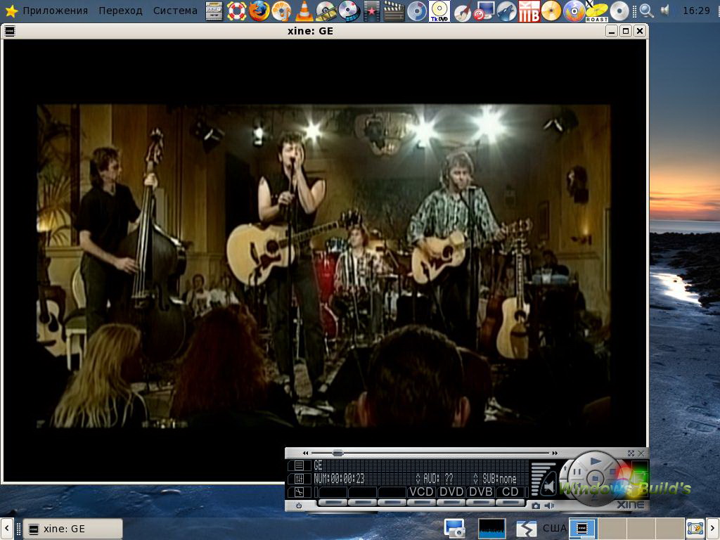The image size is (720, 540).
Task: Launch the monitor with red swirl icon
Action: [484, 11]
